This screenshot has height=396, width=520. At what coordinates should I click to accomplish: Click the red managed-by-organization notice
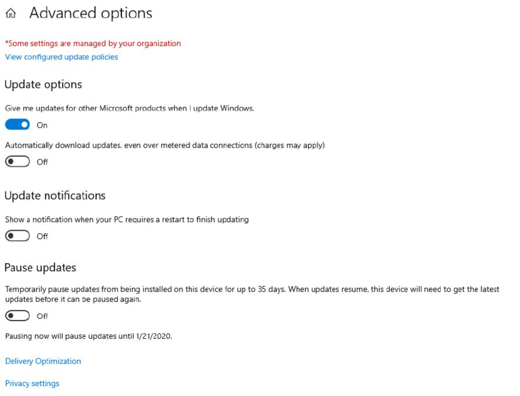point(93,43)
